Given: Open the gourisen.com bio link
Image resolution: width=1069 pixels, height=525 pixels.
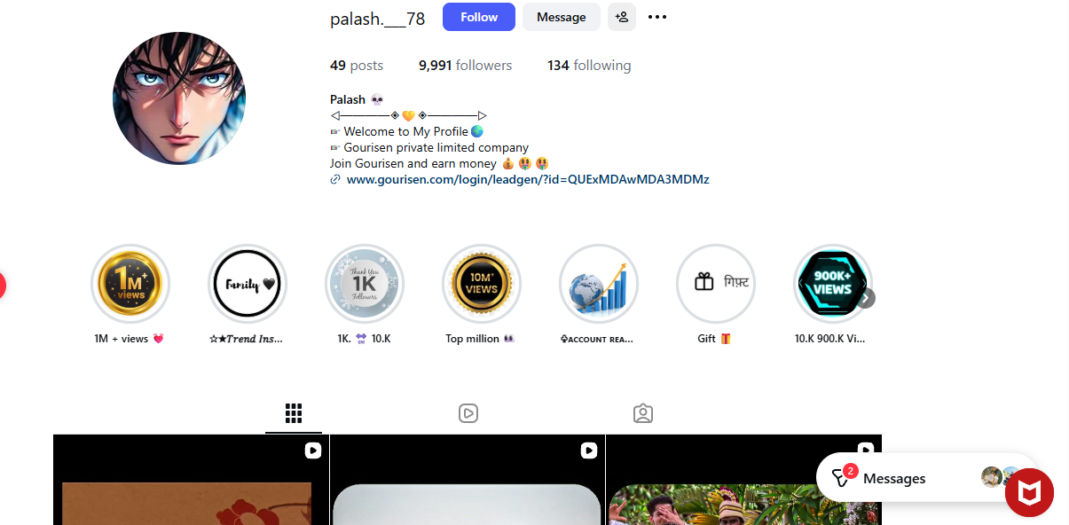Looking at the screenshot, I should tap(528, 179).
